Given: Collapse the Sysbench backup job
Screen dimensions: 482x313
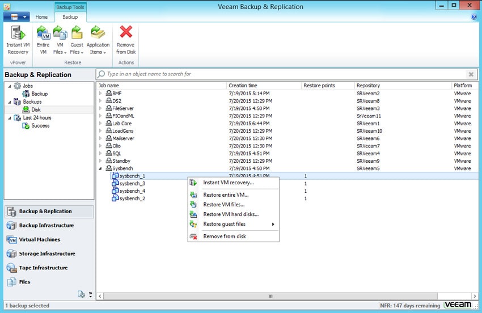Looking at the screenshot, I should [x=100, y=168].
